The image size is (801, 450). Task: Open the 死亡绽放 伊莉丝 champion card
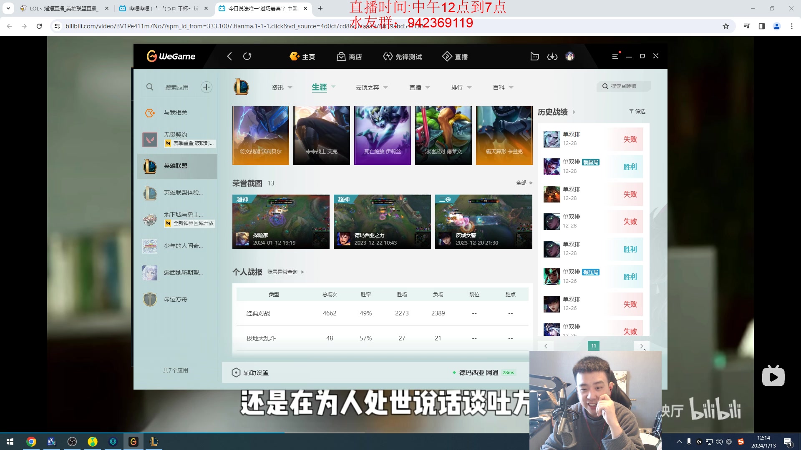[x=383, y=135]
